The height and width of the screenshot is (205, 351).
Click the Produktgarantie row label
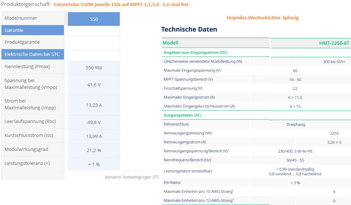coord(22,42)
